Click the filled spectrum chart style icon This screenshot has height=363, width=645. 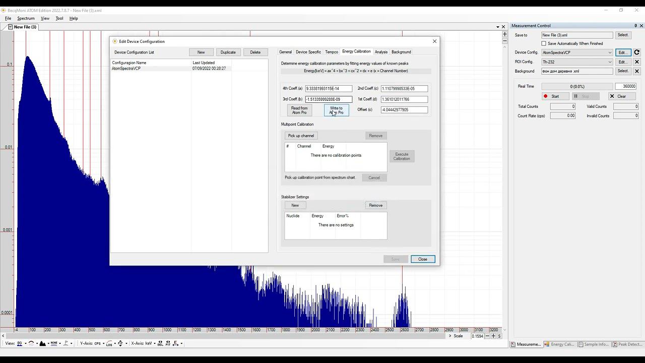click(42, 343)
